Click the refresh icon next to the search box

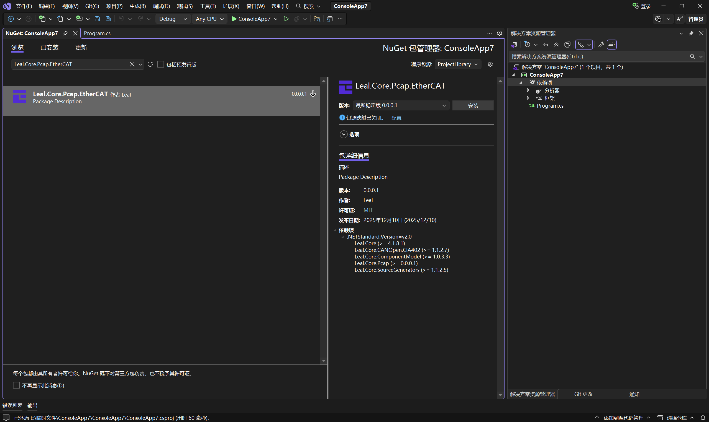pyautogui.click(x=150, y=64)
